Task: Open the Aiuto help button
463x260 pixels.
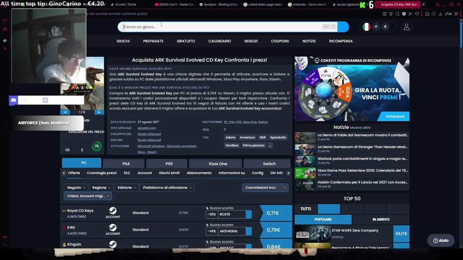Action: tap(441, 240)
